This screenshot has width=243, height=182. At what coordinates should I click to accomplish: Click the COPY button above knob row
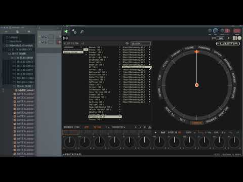(x=188, y=132)
